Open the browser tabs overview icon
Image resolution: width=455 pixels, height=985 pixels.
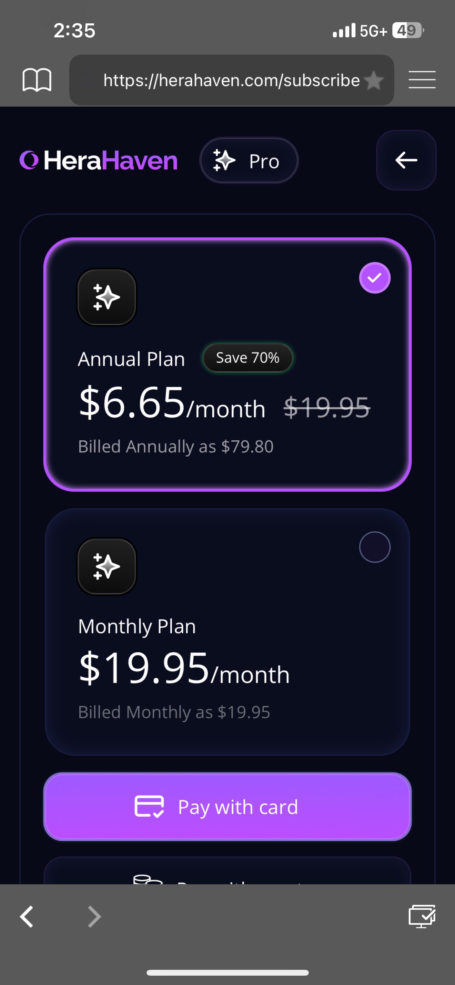point(422,917)
